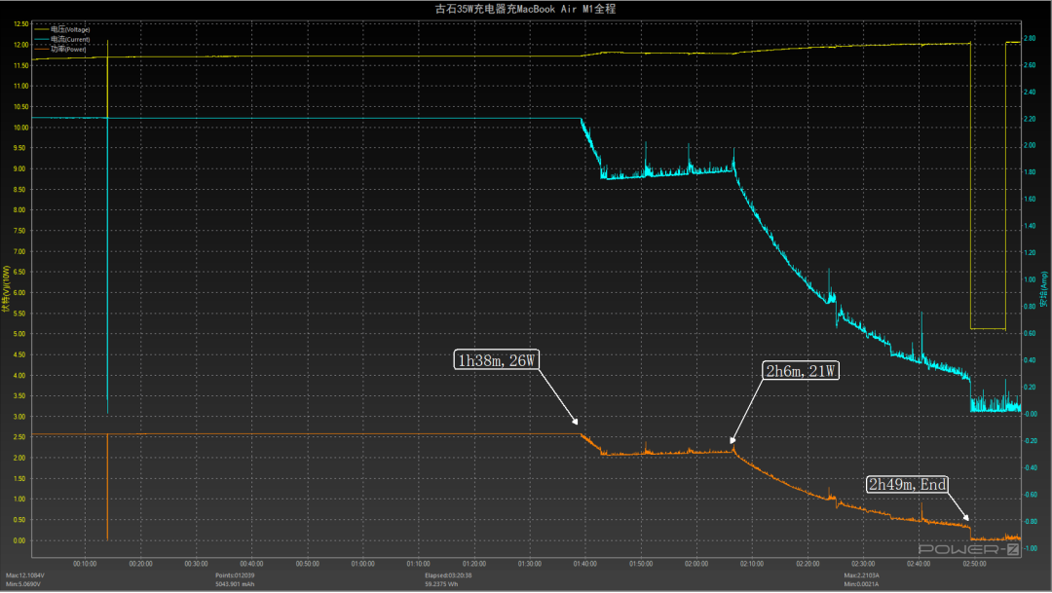Screen dimensions: 1052x593
Task: Click the 2.80 right axis tick label
Action: click(1030, 38)
